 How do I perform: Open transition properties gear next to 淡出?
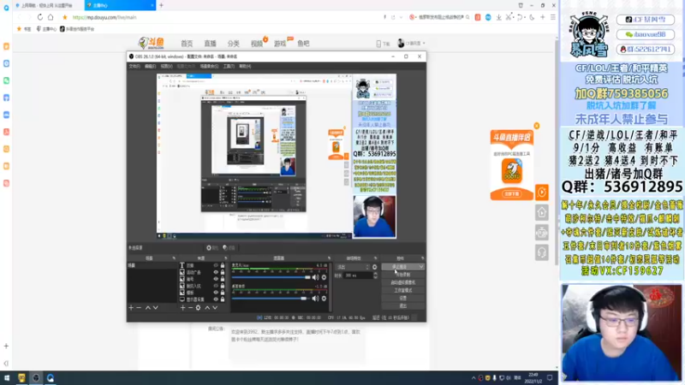374,267
